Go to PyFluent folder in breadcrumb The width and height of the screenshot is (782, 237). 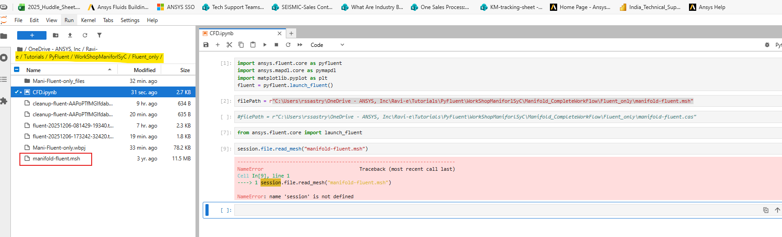(x=59, y=57)
